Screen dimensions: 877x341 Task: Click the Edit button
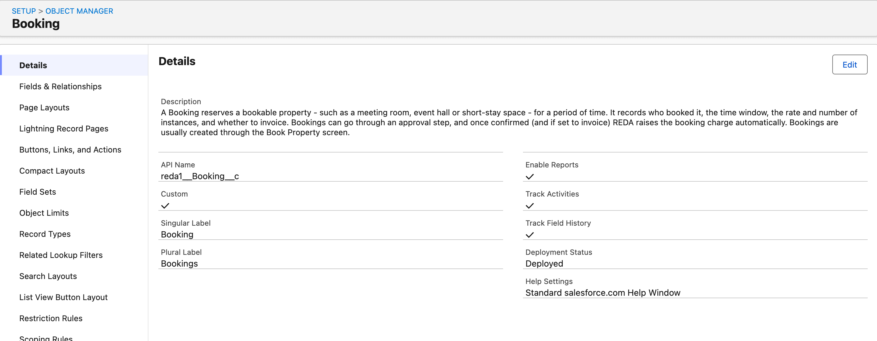[849, 64]
